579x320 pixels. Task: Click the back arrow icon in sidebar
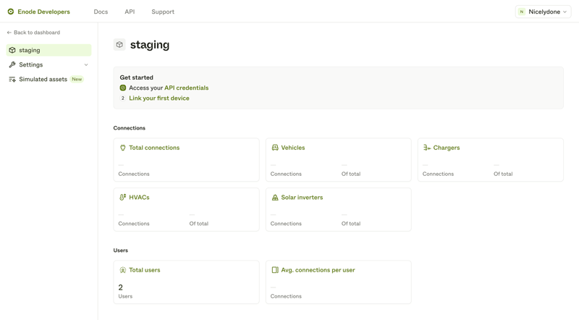9,33
